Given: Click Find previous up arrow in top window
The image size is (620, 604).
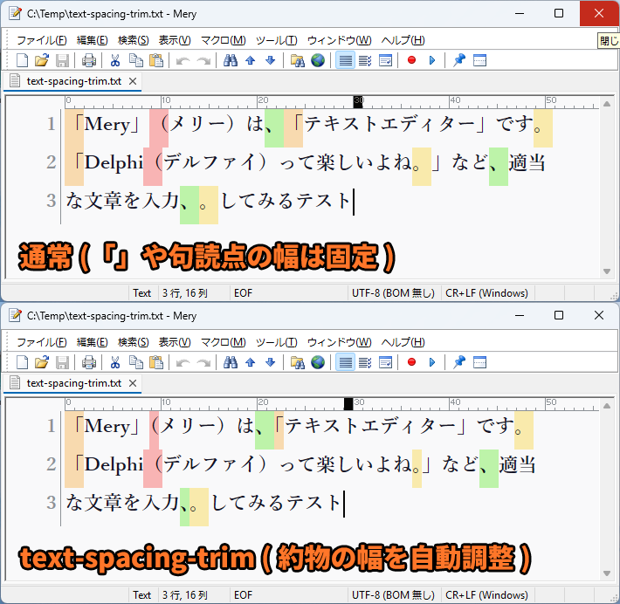Looking at the screenshot, I should coord(250,60).
